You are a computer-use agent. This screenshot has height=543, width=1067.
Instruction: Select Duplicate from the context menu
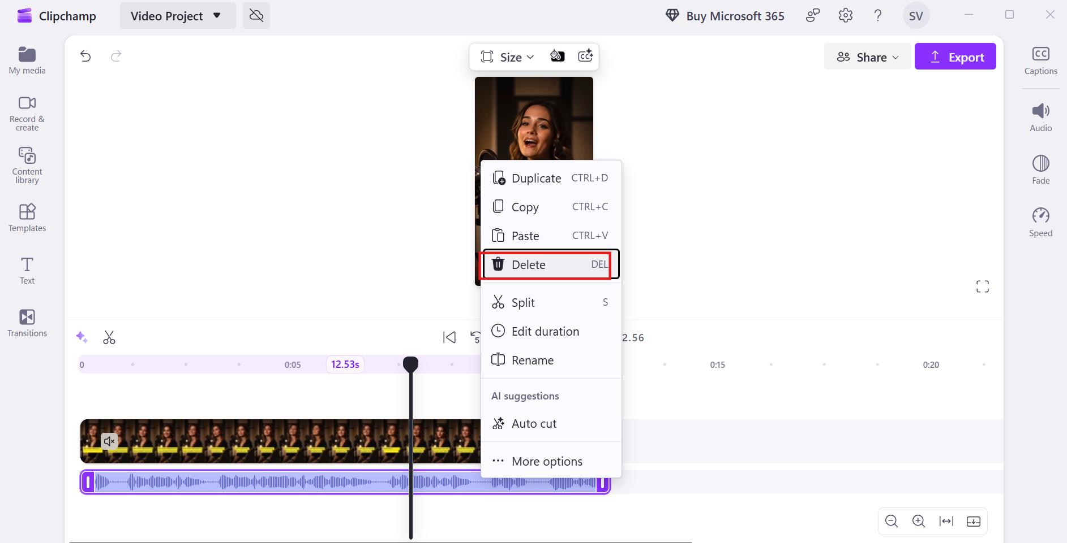click(550, 178)
